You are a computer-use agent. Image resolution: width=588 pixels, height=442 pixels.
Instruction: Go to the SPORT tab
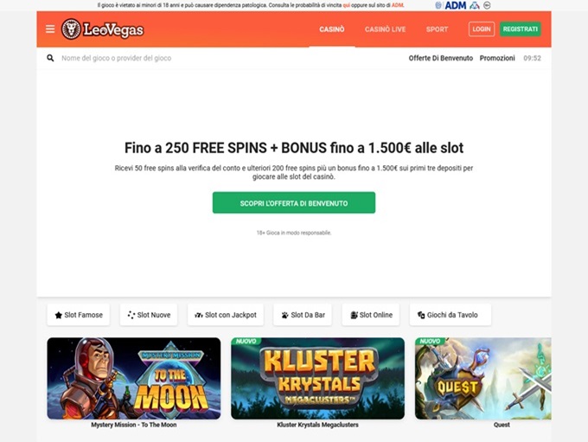[x=437, y=29]
